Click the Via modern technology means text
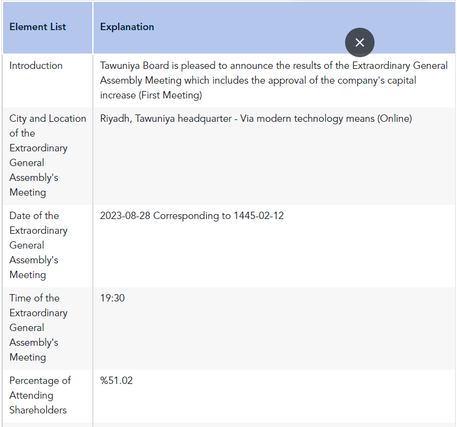The height and width of the screenshot is (427, 457). [x=307, y=119]
